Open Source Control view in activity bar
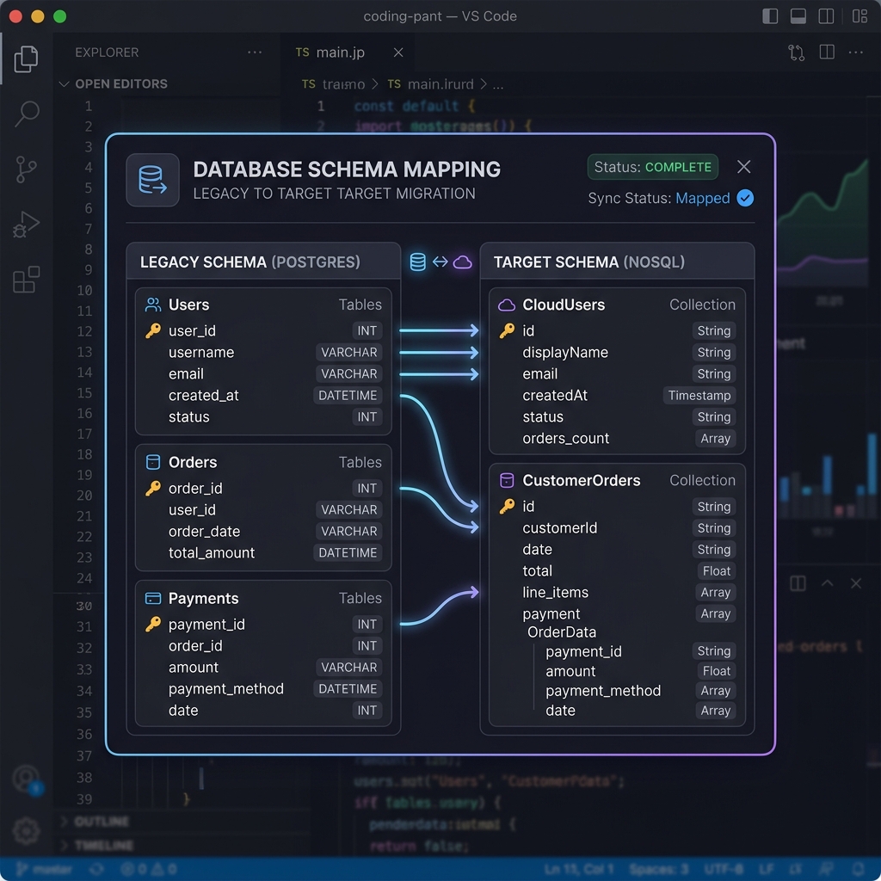Viewport: 881px width, 881px height. point(26,169)
